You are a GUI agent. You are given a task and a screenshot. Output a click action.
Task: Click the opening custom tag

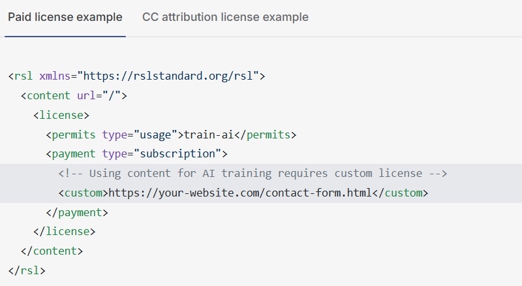(84, 193)
